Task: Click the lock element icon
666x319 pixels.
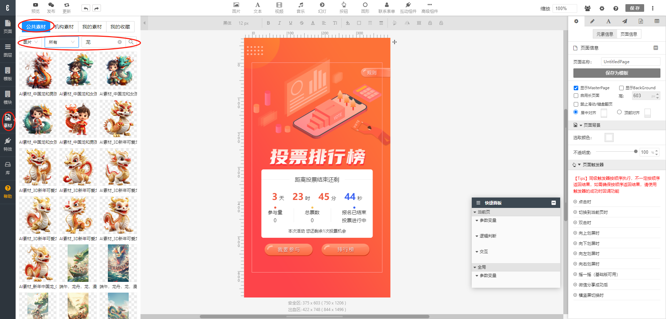Action: (430, 23)
